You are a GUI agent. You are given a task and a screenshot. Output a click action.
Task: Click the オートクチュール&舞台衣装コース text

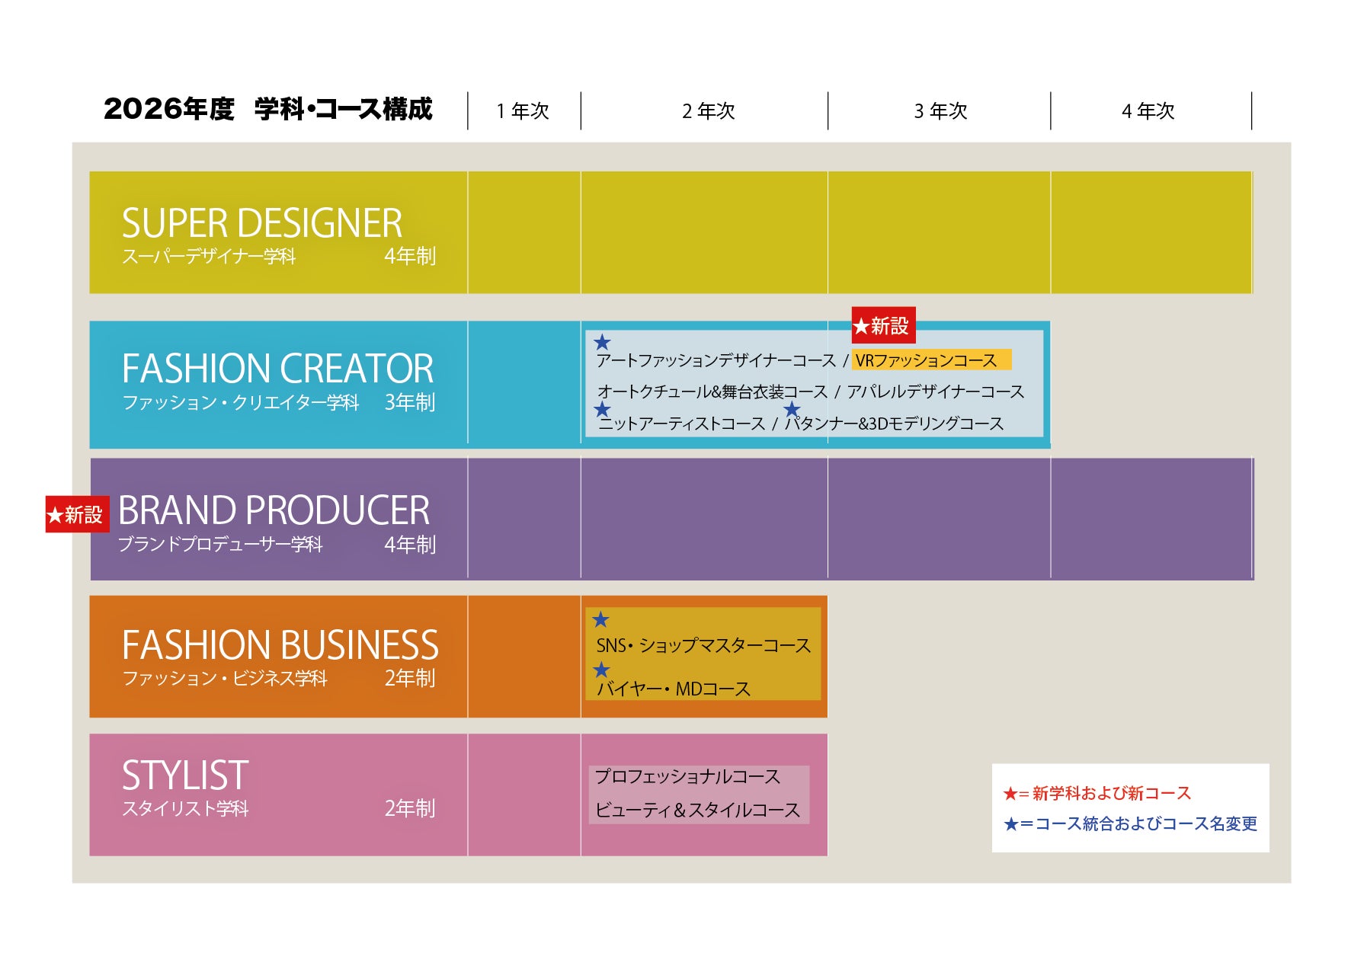(x=712, y=392)
